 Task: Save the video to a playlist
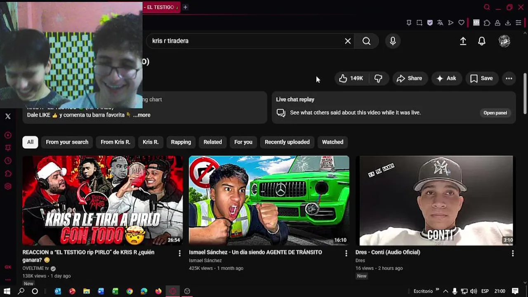click(481, 78)
